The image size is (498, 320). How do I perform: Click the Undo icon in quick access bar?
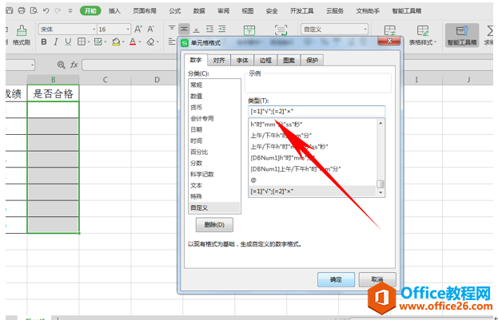46,10
